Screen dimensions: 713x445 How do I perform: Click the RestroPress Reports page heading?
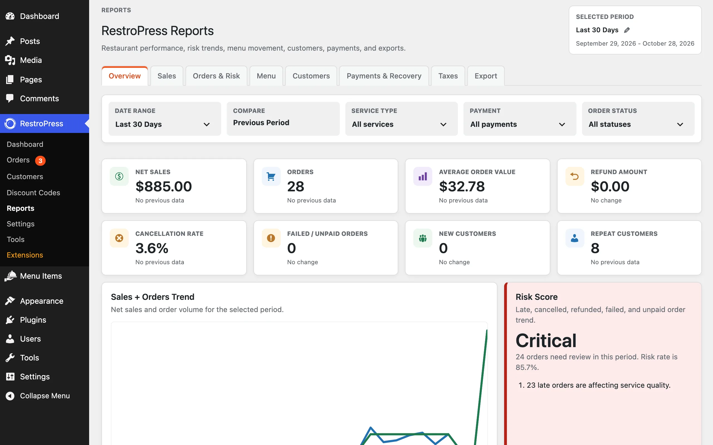pos(158,31)
